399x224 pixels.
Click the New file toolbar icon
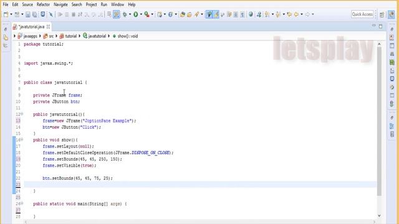(x=6, y=14)
